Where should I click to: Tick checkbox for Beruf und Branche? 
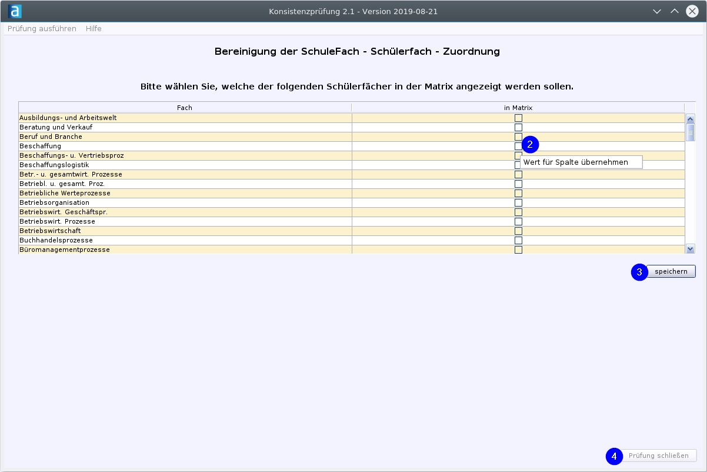point(518,137)
